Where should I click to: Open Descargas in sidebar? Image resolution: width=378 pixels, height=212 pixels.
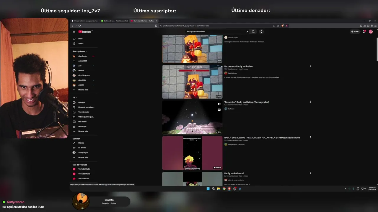tap(82, 126)
